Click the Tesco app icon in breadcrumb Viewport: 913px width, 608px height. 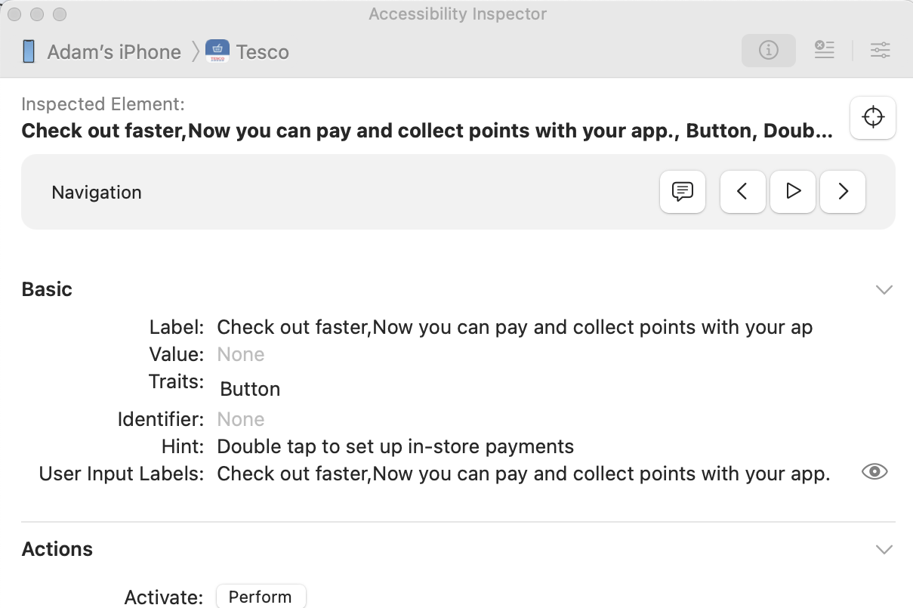tap(217, 52)
